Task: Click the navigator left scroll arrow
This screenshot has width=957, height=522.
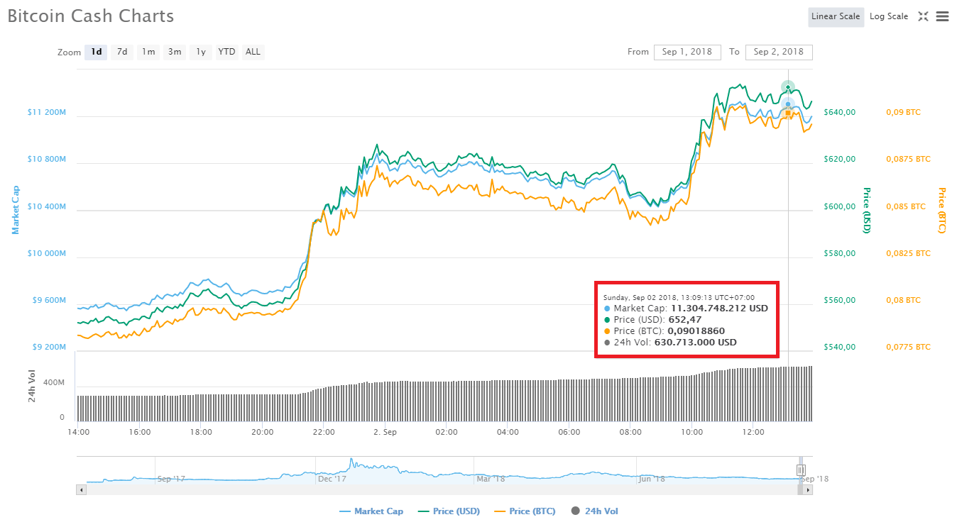Action: click(x=81, y=490)
